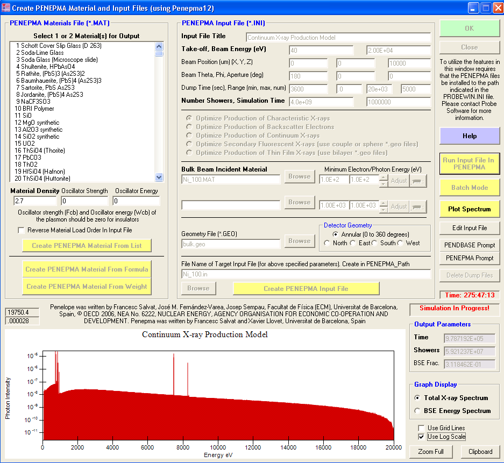This screenshot has width=504, height=463.
Task: Select Annular (0 to 360 degrees) geometry
Action: click(336, 234)
